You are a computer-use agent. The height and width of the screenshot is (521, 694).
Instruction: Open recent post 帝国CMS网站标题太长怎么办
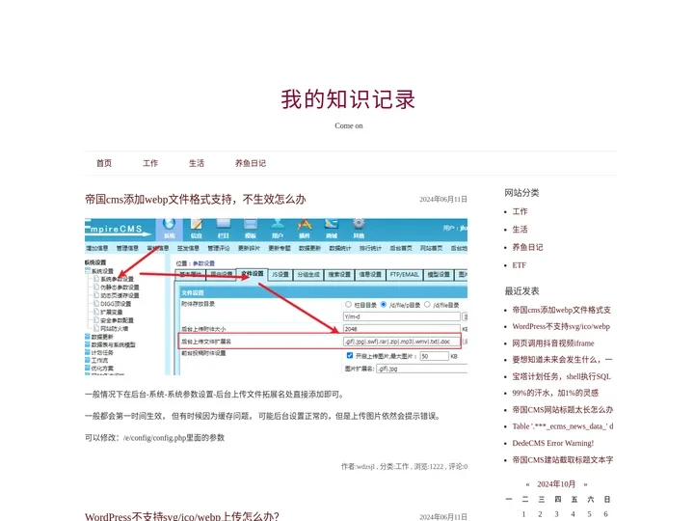point(563,410)
